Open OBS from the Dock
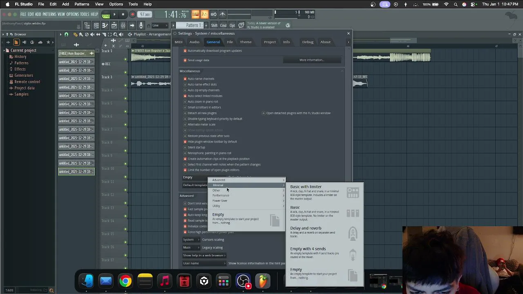Image resolution: width=523 pixels, height=294 pixels. [243, 281]
